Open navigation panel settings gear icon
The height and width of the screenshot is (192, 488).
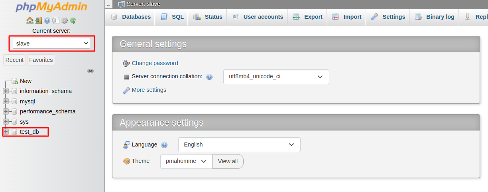tap(64, 20)
